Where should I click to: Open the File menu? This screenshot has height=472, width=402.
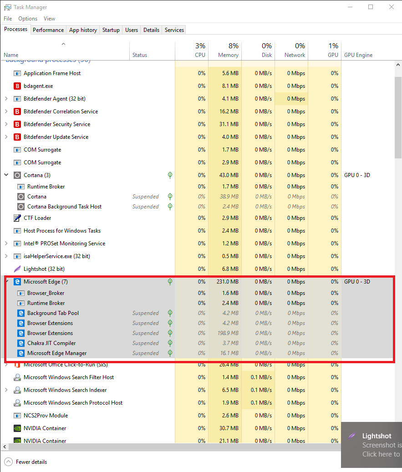click(8, 19)
